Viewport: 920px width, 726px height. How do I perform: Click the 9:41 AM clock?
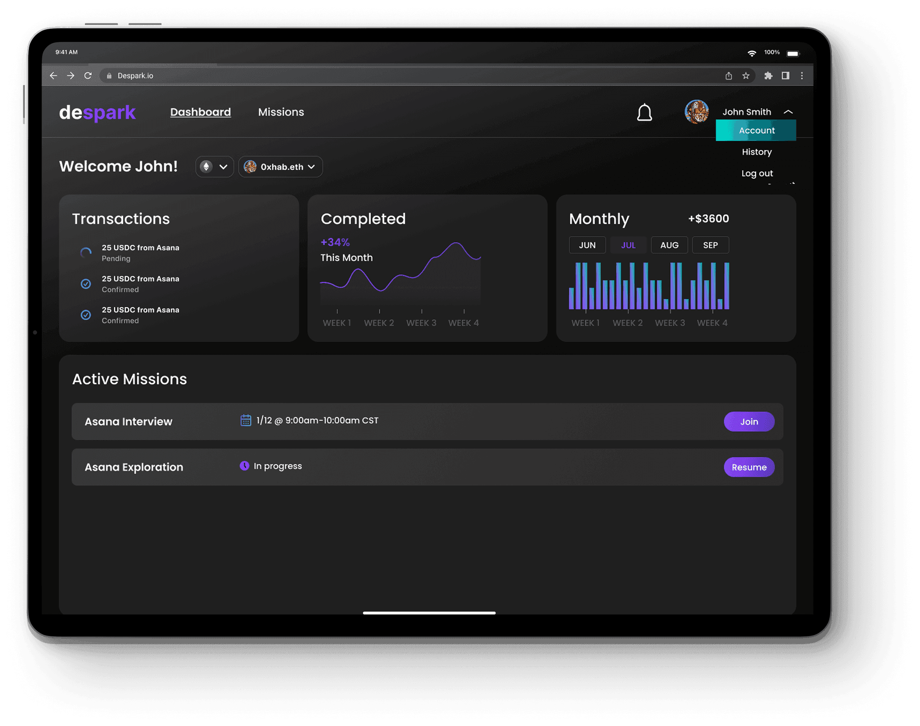pyautogui.click(x=66, y=52)
